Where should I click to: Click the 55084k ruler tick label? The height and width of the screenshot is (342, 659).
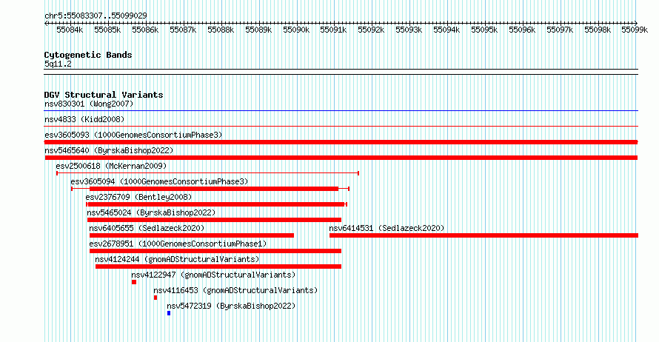(70, 30)
